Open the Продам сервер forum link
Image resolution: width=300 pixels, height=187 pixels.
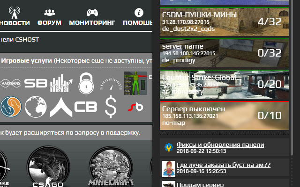[x=200, y=185]
